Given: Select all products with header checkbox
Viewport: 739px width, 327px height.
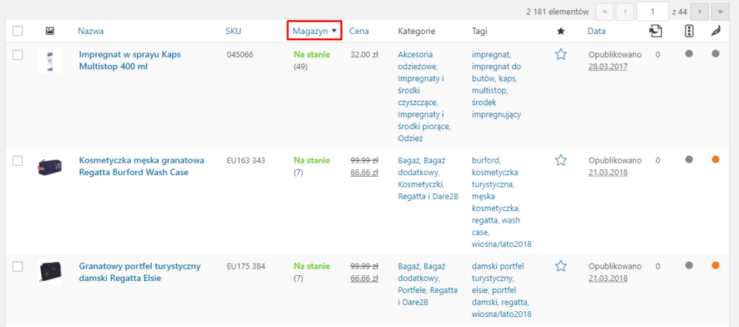Looking at the screenshot, I should (18, 31).
